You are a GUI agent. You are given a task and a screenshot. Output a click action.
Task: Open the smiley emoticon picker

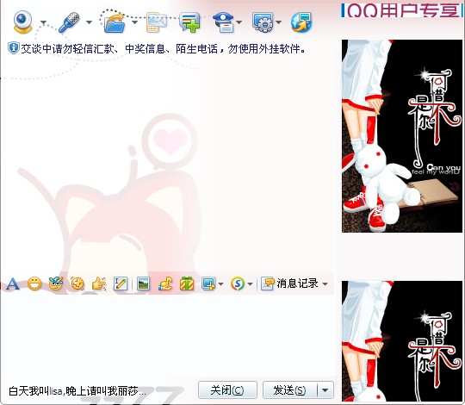click(x=34, y=284)
